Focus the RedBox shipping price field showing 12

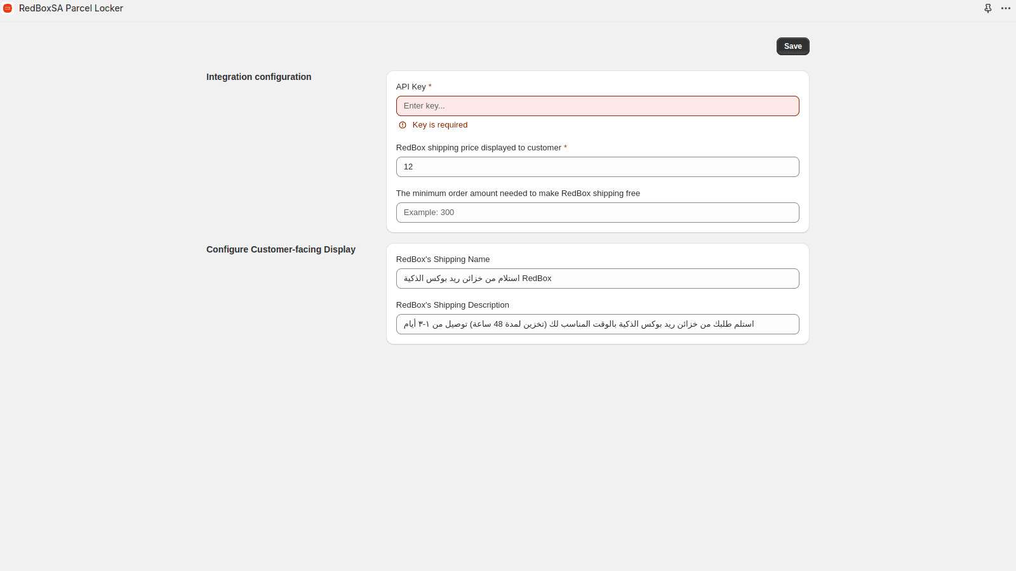[598, 166]
